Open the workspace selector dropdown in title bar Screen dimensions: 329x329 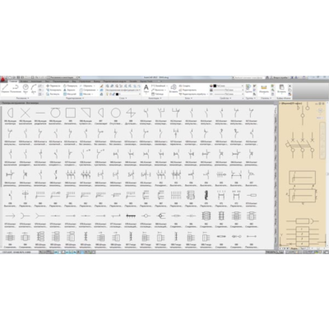(63, 77)
